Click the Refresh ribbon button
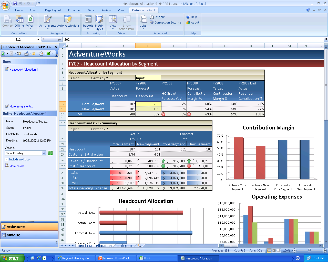328x262 pixels. (x=30, y=22)
